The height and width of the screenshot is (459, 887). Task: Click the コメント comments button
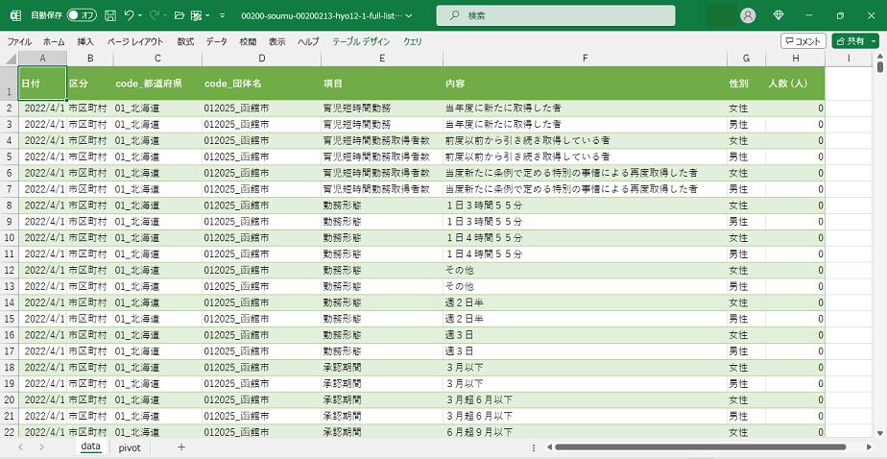click(x=803, y=41)
